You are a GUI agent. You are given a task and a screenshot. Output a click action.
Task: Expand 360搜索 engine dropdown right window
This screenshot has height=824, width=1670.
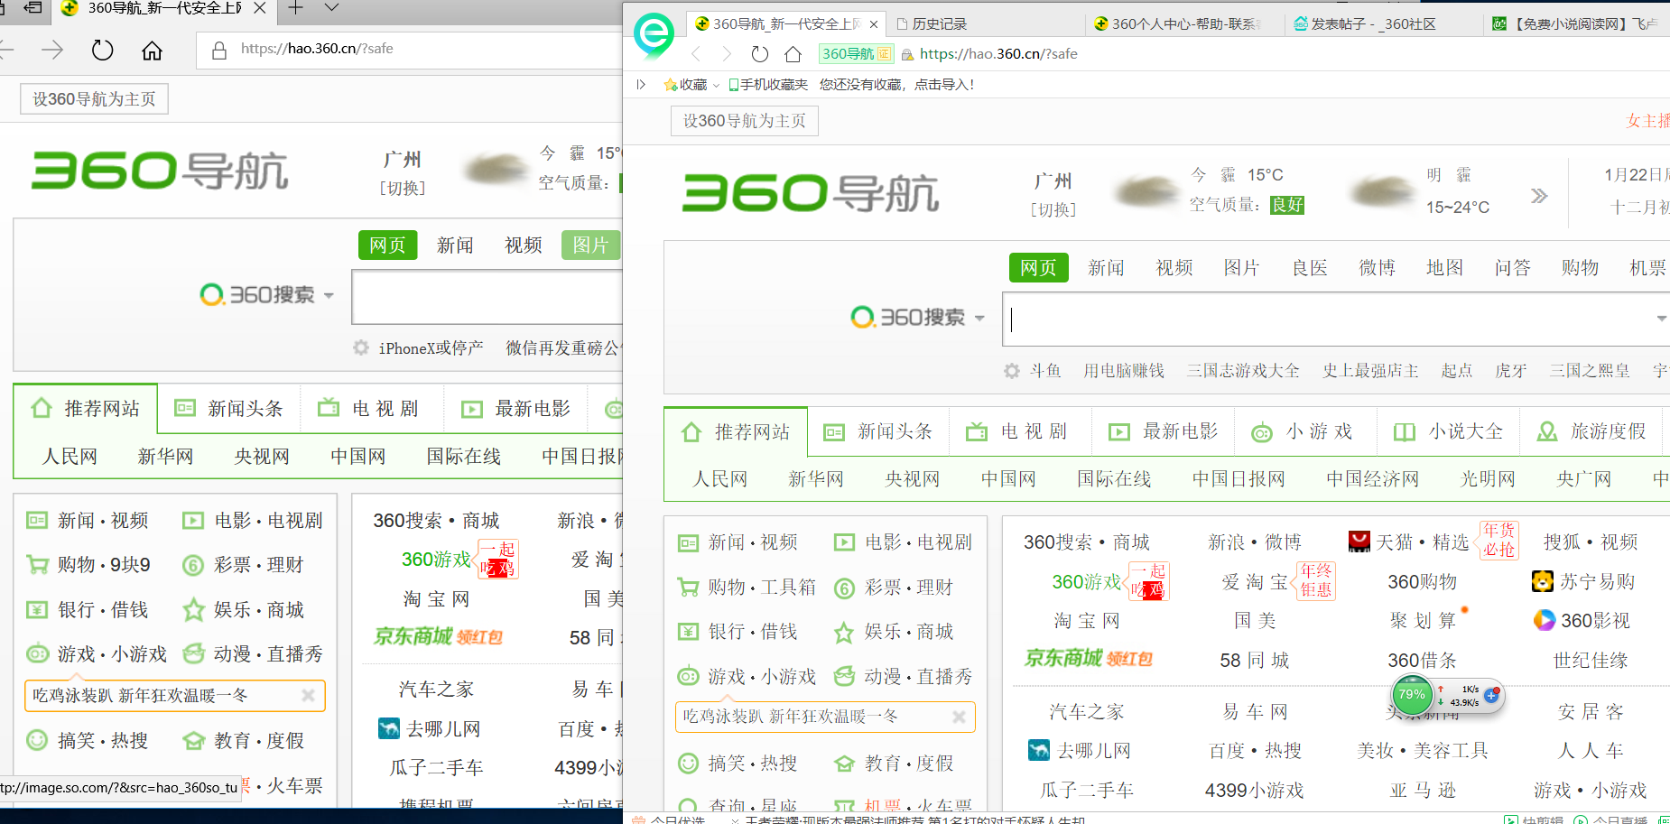tap(979, 319)
